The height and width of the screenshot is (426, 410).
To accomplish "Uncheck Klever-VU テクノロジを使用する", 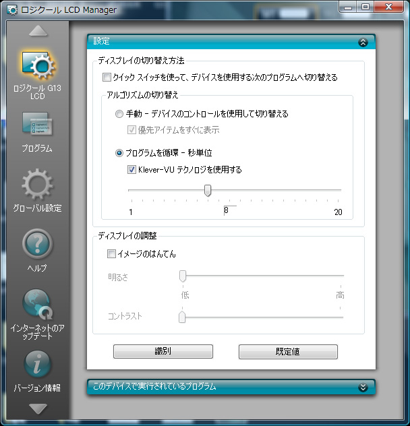I will pyautogui.click(x=131, y=170).
